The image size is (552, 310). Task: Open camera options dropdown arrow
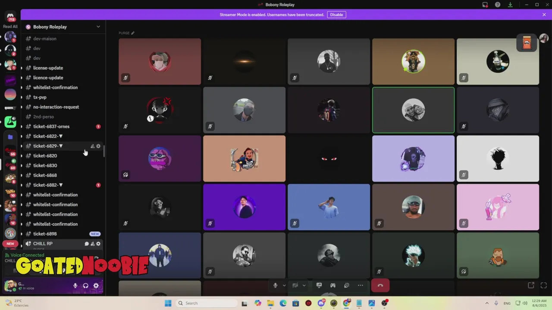click(304, 285)
